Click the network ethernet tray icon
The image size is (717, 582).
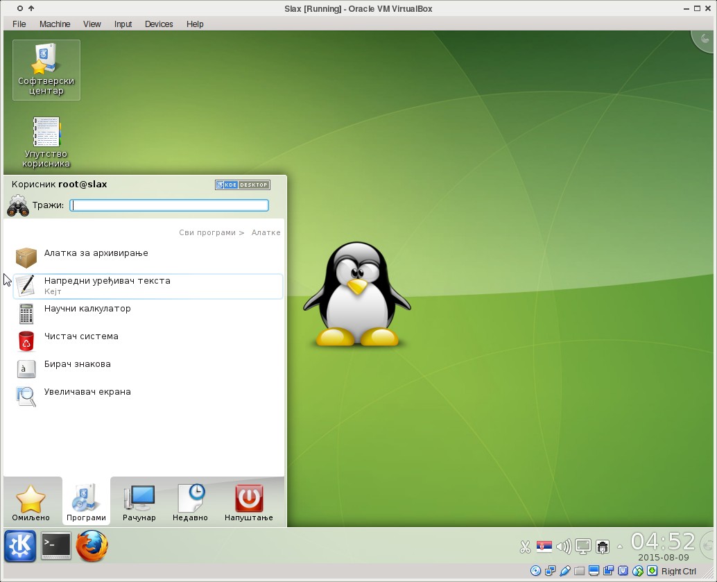[603, 547]
